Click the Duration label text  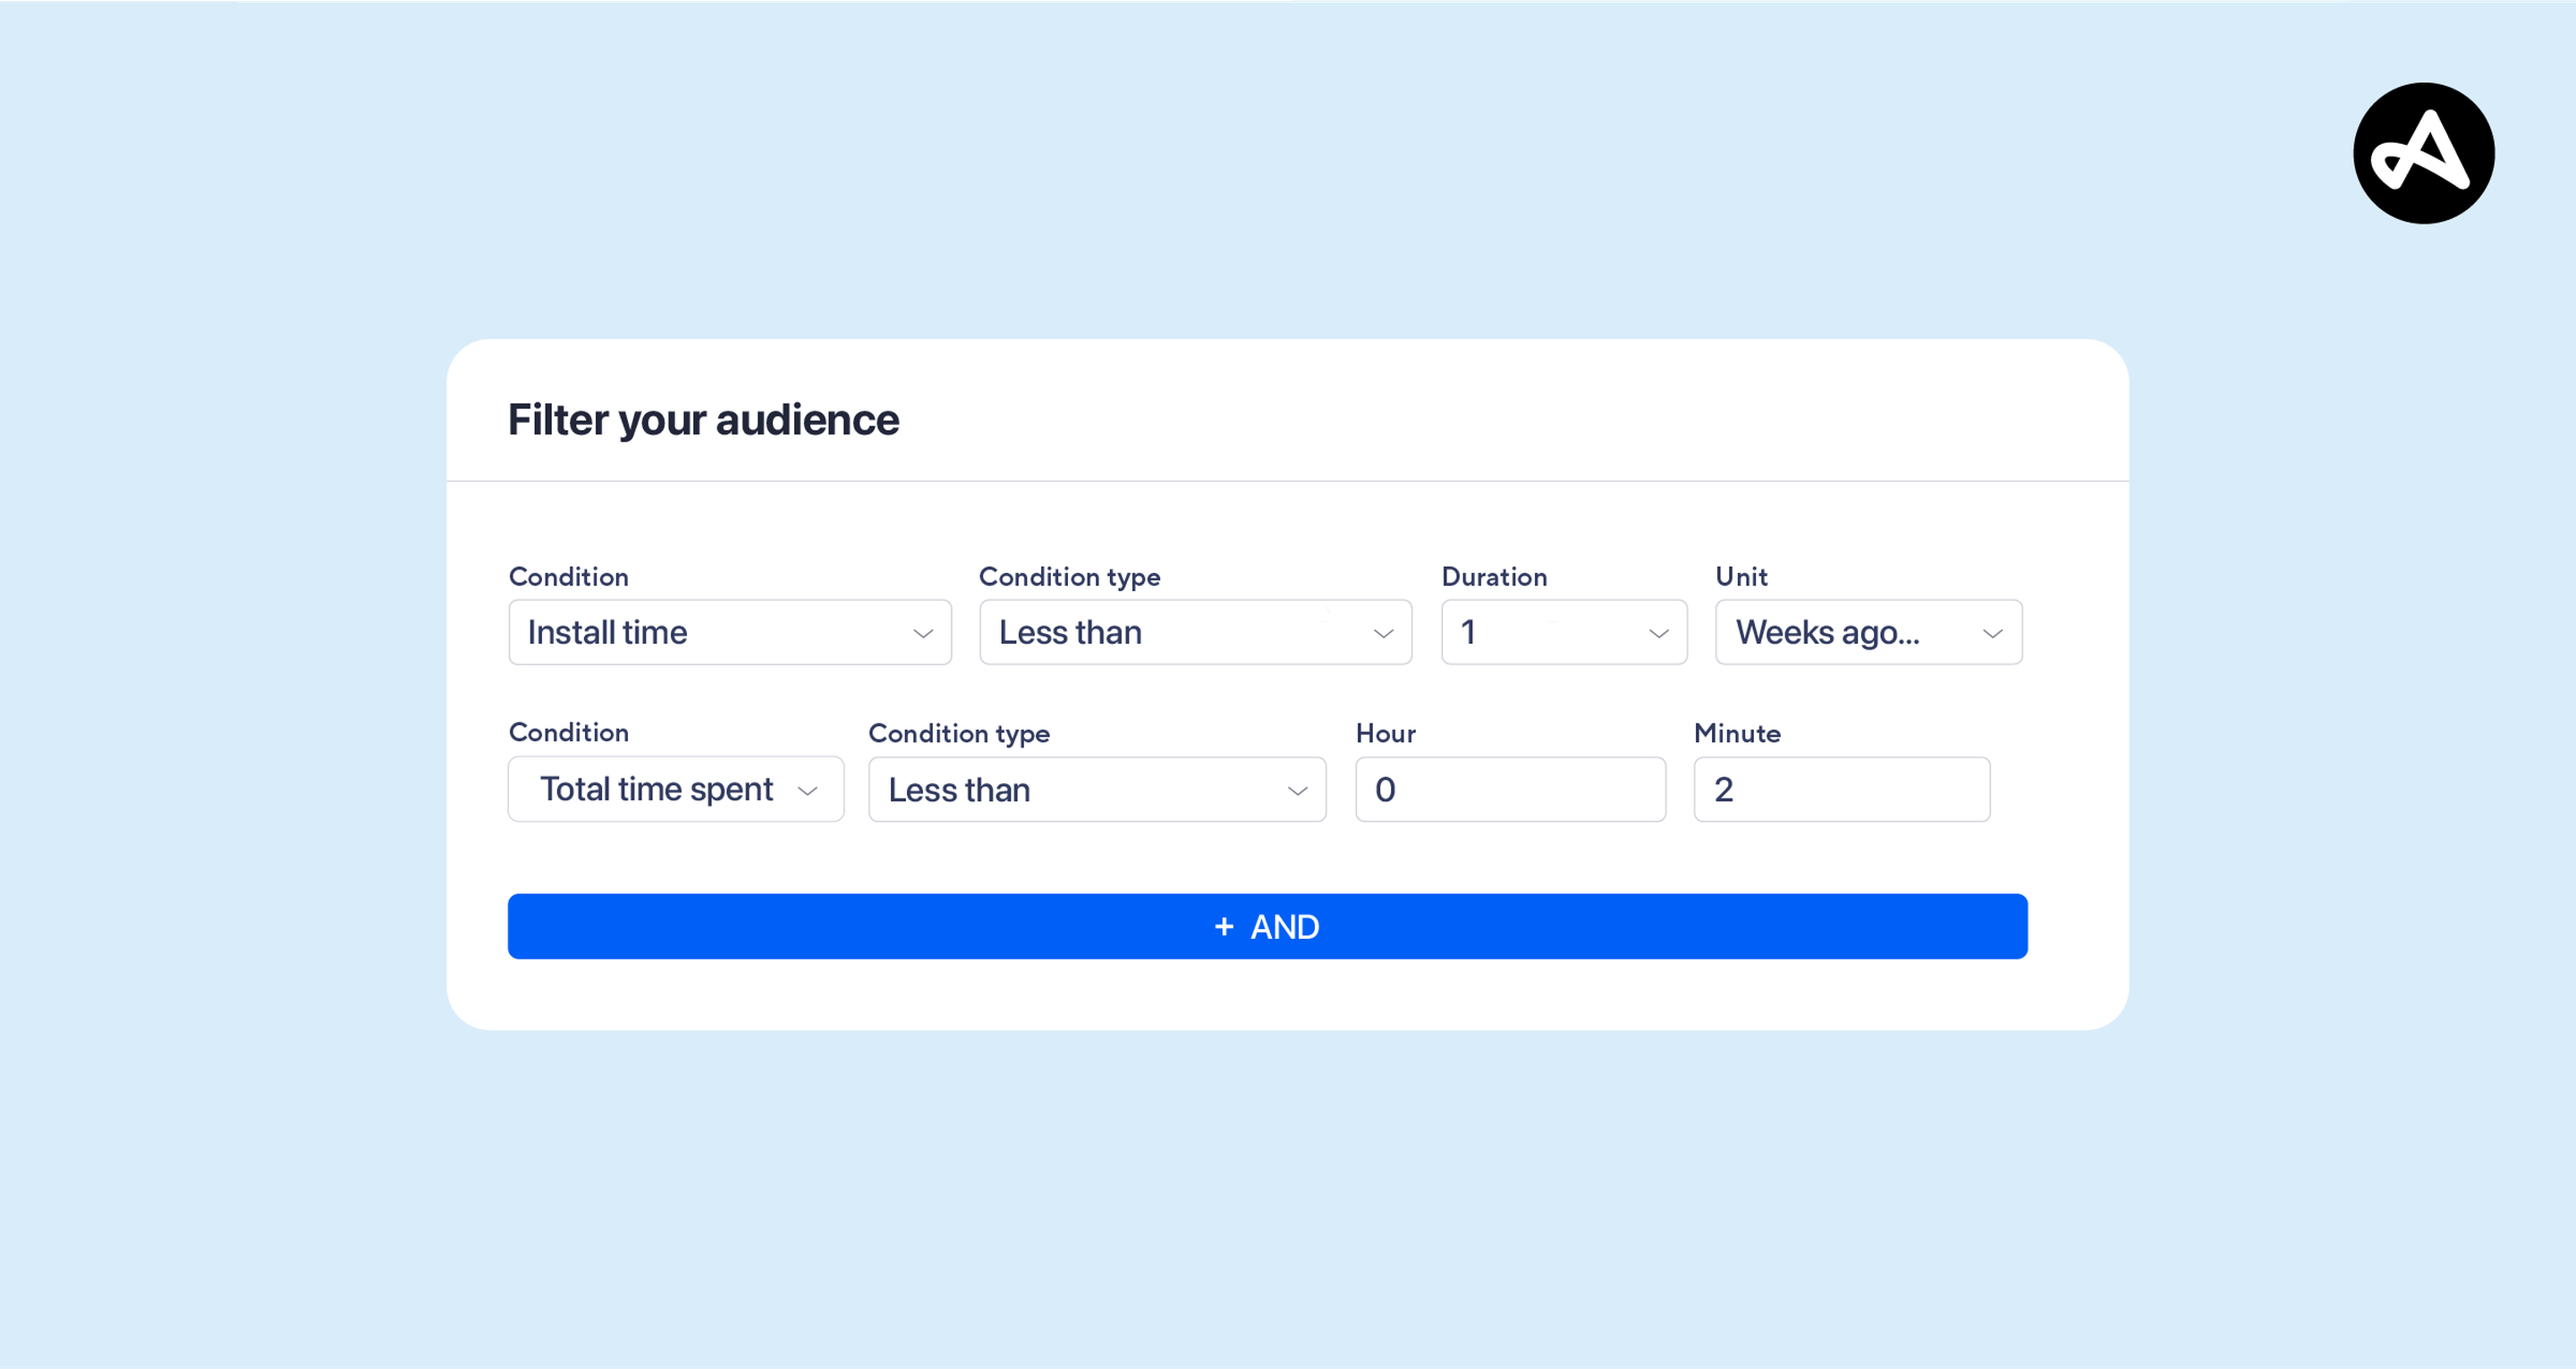coord(1494,576)
